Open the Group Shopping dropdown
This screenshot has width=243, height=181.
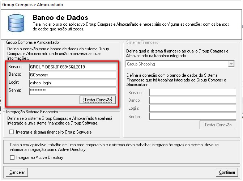(180, 64)
